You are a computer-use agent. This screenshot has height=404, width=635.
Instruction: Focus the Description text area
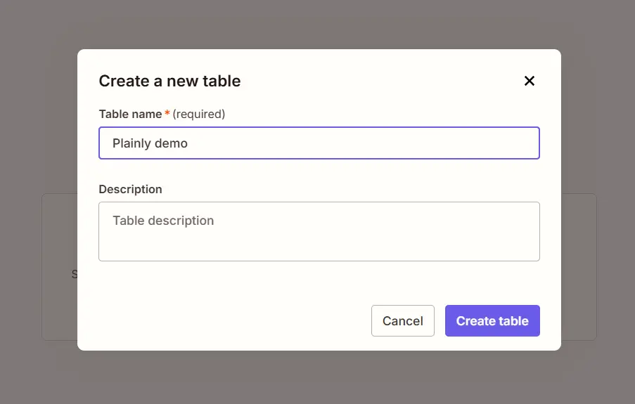tap(319, 232)
